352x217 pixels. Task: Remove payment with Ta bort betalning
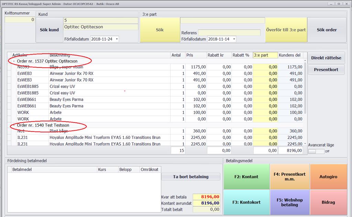[190, 176]
